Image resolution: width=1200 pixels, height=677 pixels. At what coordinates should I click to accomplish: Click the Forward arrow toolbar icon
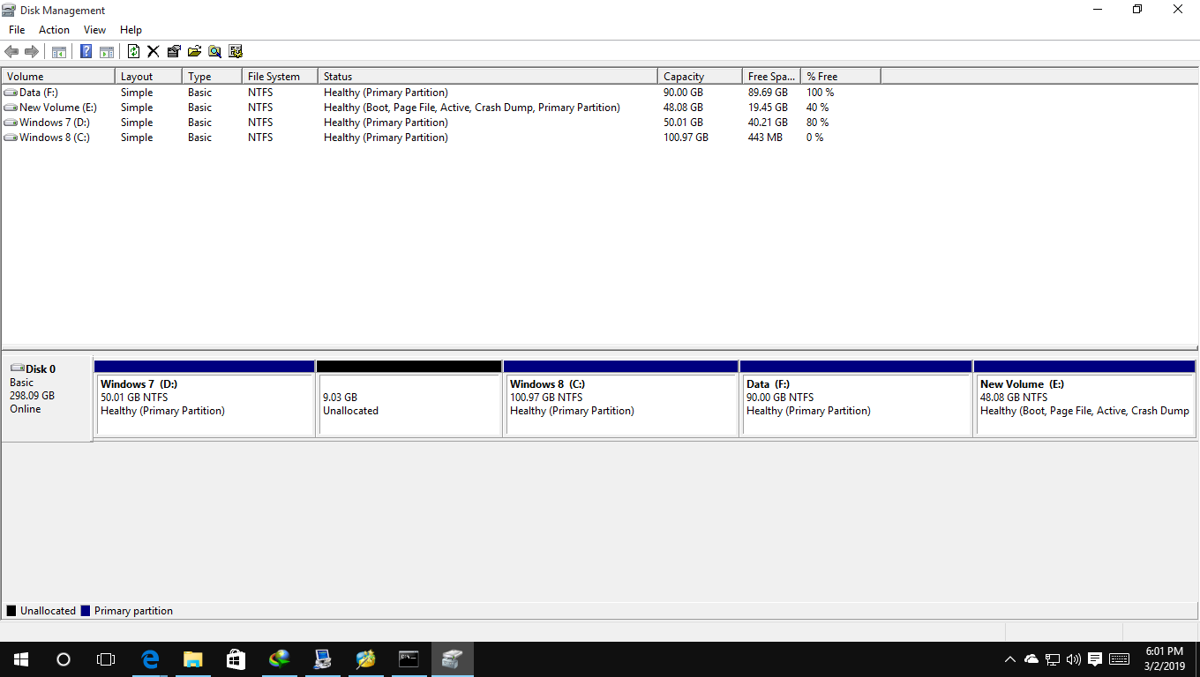click(x=31, y=51)
